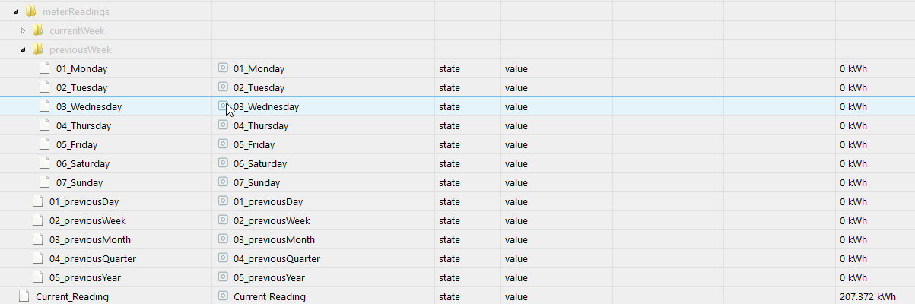Click the previousWeek folder icon
Image resolution: width=915 pixels, height=304 pixels.
tap(37, 49)
